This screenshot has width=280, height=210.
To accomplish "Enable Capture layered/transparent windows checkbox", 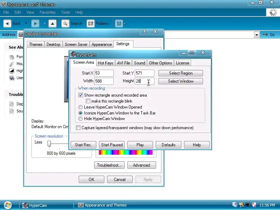I will coord(78,128).
